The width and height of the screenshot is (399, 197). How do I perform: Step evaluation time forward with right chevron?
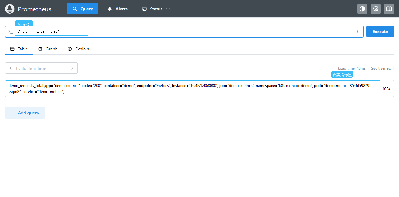(72, 68)
